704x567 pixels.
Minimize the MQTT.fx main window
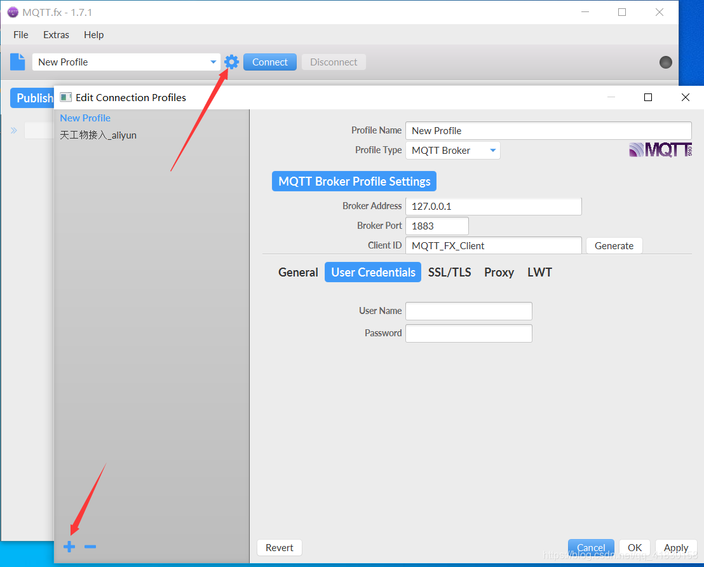(585, 12)
